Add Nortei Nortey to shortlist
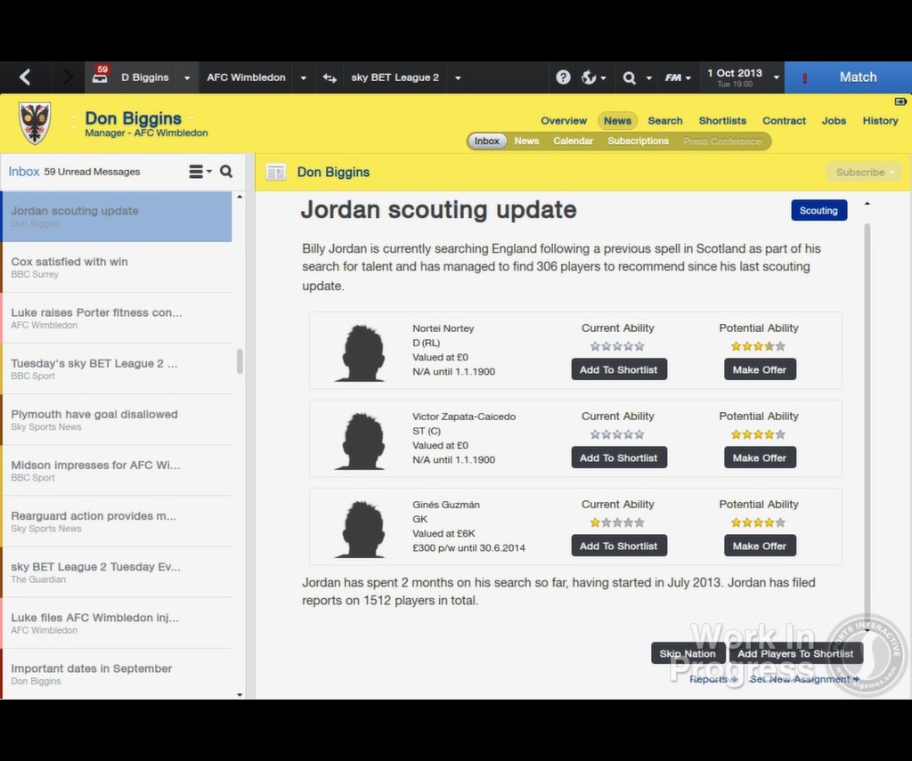The height and width of the screenshot is (761, 912). click(618, 369)
